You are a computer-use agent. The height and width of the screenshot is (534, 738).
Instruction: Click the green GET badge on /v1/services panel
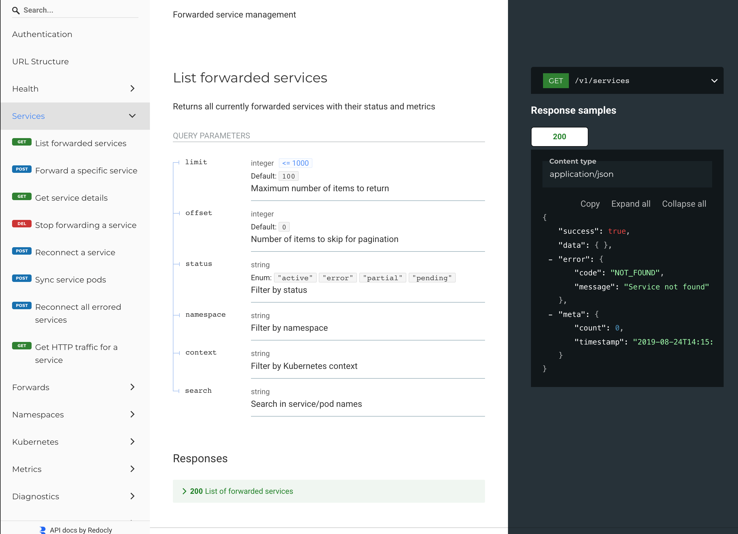pyautogui.click(x=556, y=80)
